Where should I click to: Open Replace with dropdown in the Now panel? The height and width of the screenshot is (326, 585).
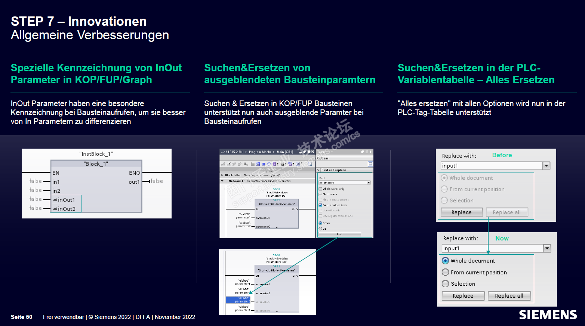[x=547, y=248]
